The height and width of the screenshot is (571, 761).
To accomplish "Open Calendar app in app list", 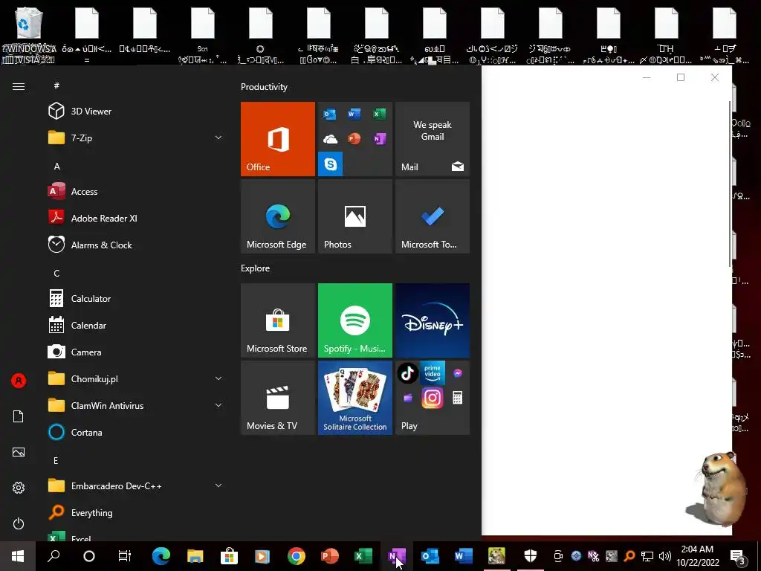I will tap(134, 326).
